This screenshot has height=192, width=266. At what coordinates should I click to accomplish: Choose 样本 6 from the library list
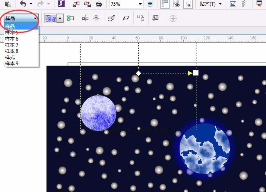click(21, 39)
